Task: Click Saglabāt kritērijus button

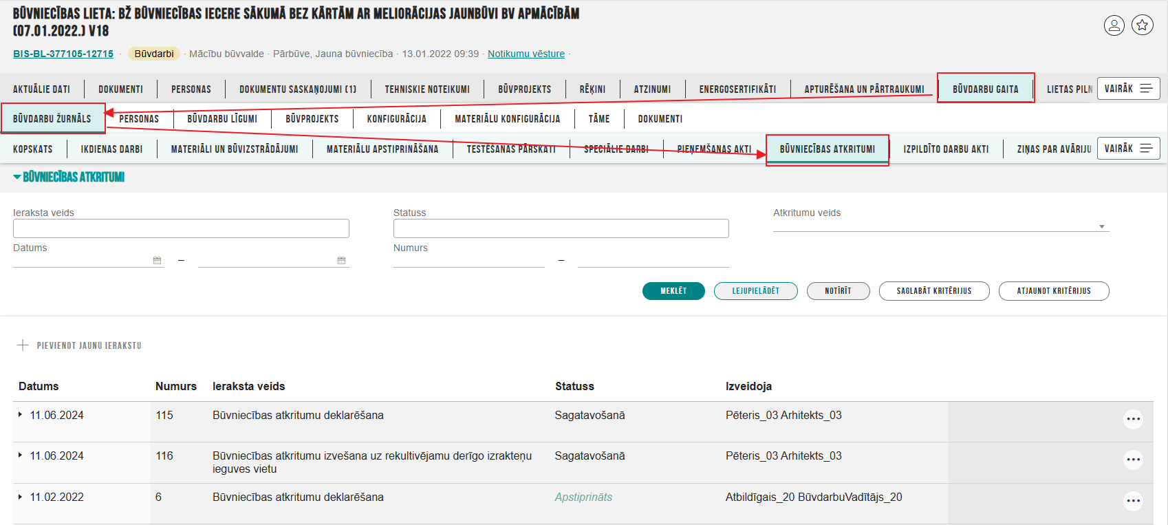Action: click(x=934, y=291)
